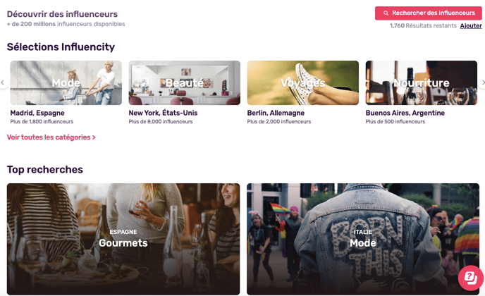485x296 pixels.
Task: Open the Espagne Gourmets top search card
Action: [123, 239]
